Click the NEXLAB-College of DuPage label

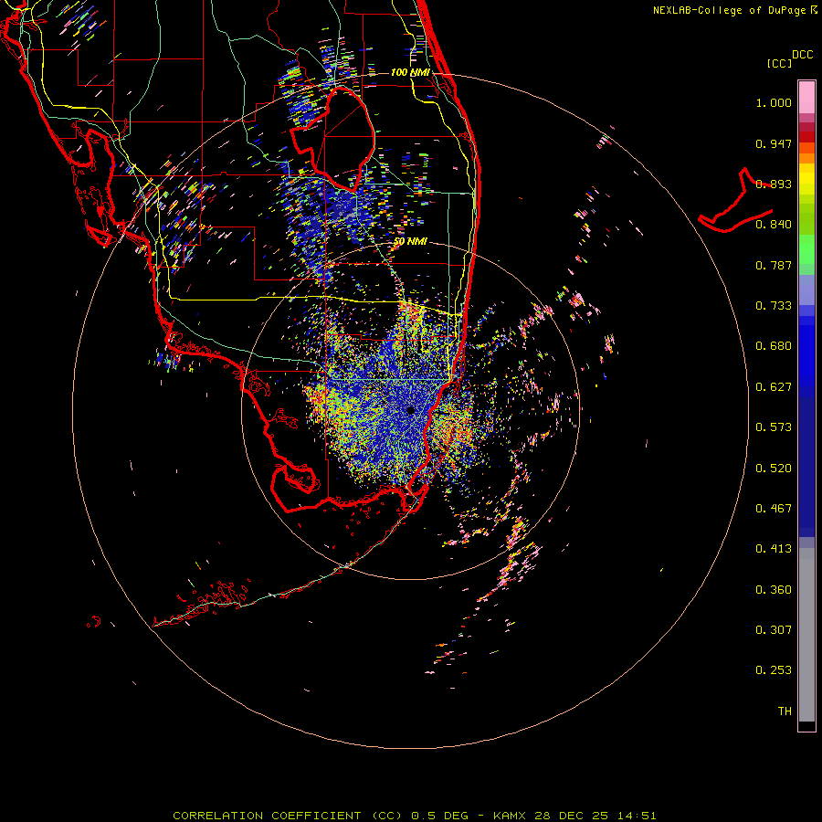click(x=735, y=10)
